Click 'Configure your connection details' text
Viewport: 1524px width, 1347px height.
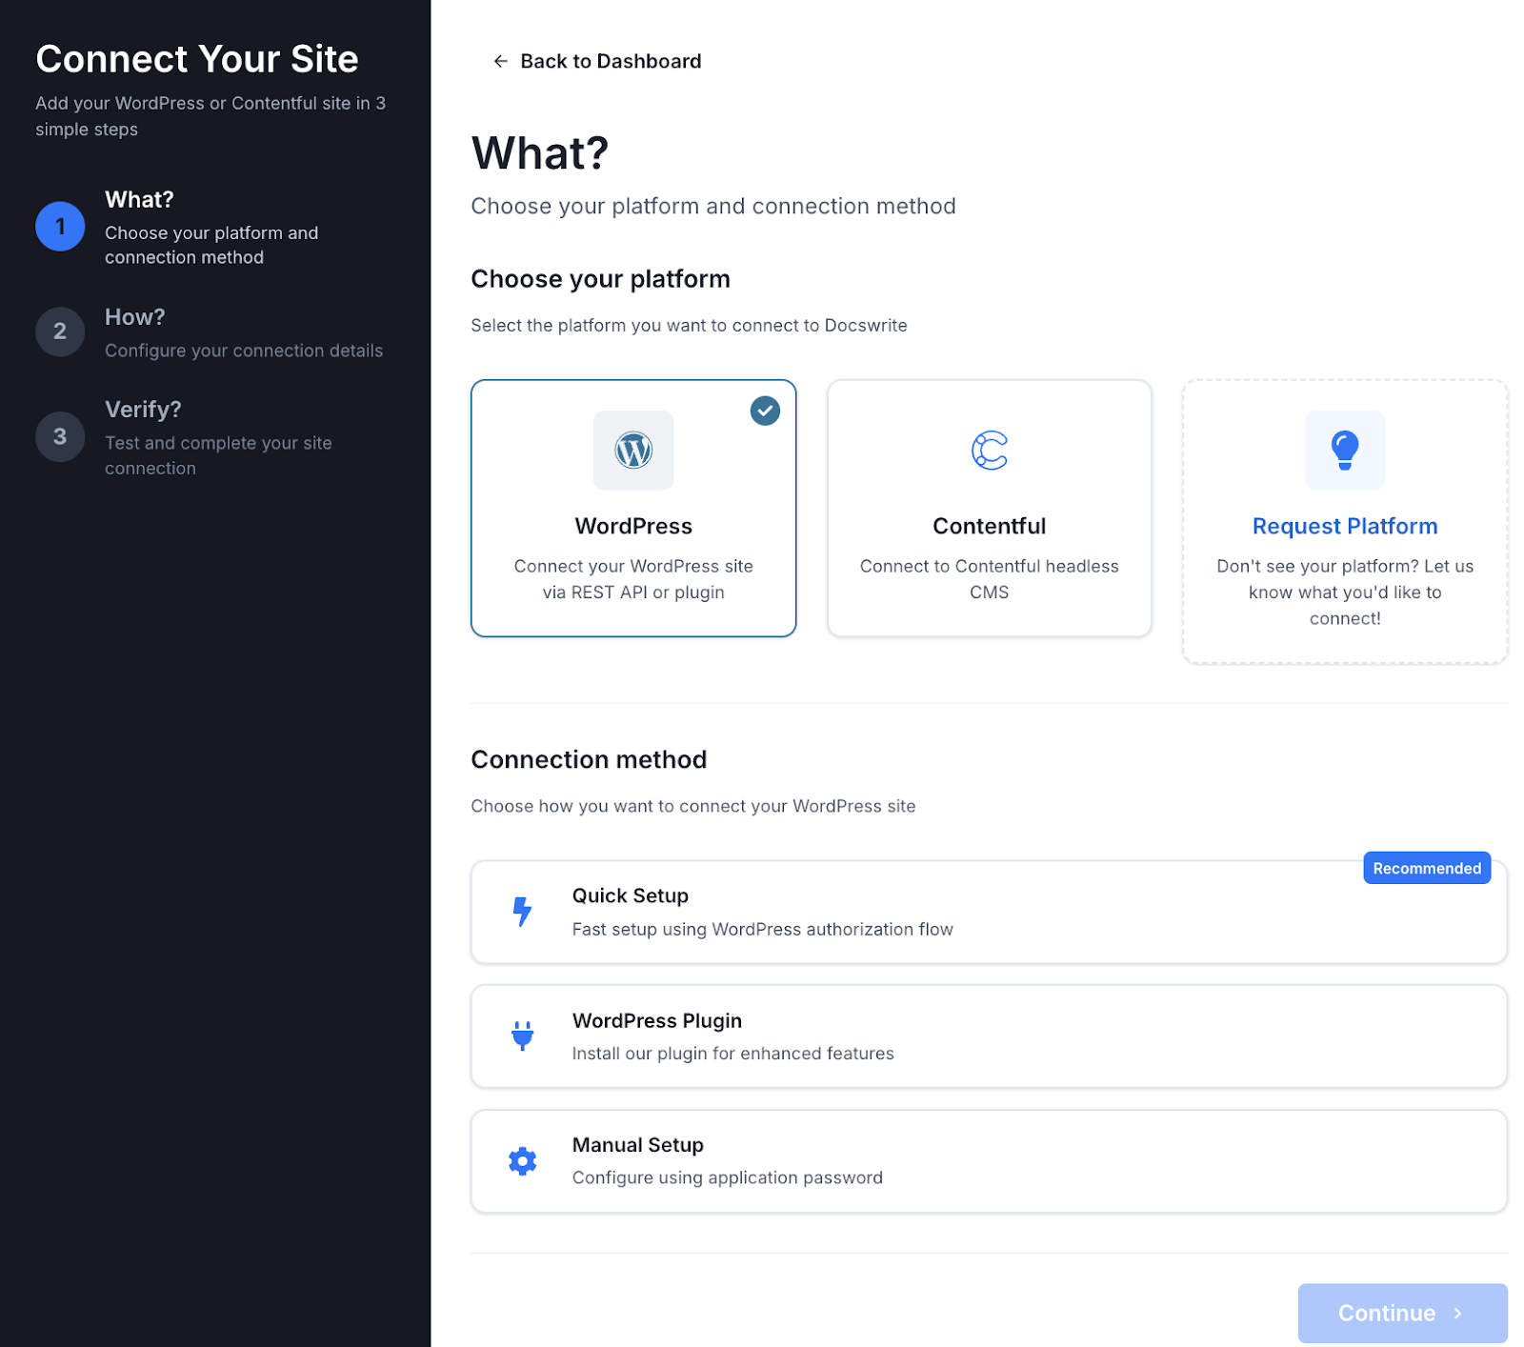(244, 351)
